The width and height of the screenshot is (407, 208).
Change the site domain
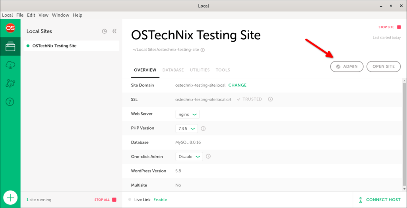pos(237,85)
